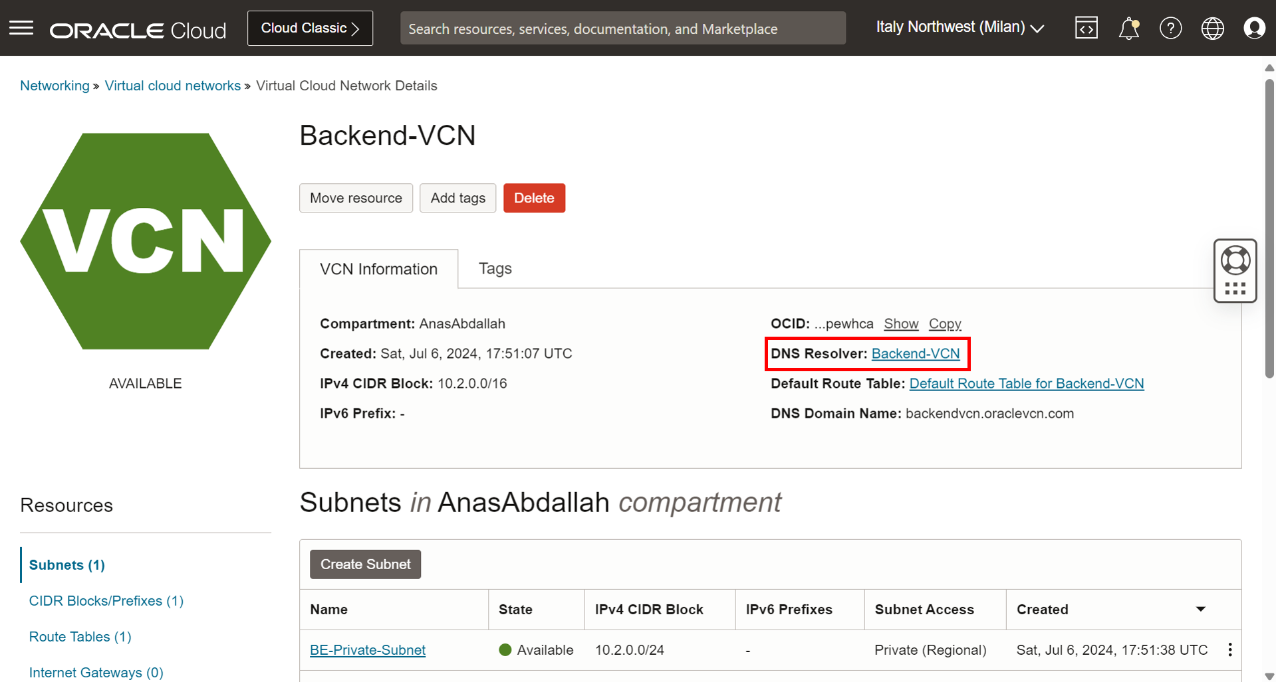The height and width of the screenshot is (682, 1276).
Task: Open the Cloud Shell developer tools icon
Action: pyautogui.click(x=1086, y=28)
